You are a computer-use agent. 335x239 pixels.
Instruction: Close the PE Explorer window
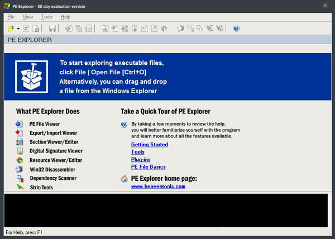(325, 6)
